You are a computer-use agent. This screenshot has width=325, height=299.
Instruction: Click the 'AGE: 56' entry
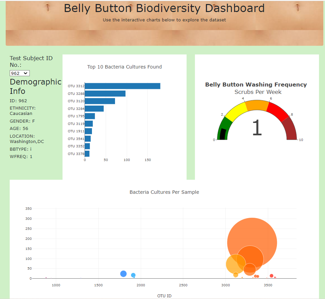coord(19,129)
